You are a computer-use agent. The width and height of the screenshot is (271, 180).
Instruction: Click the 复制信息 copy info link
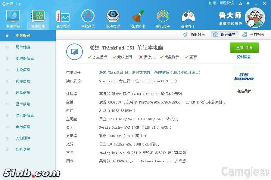pyautogui.click(x=244, y=57)
